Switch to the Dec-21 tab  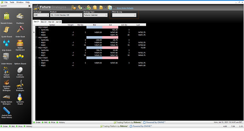[x=44, y=22]
